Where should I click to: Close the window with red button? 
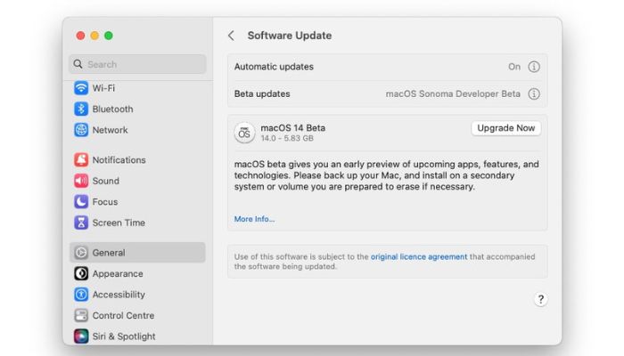pos(80,36)
